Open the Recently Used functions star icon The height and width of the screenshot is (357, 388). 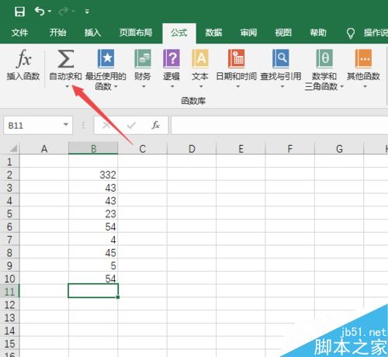coord(106,58)
